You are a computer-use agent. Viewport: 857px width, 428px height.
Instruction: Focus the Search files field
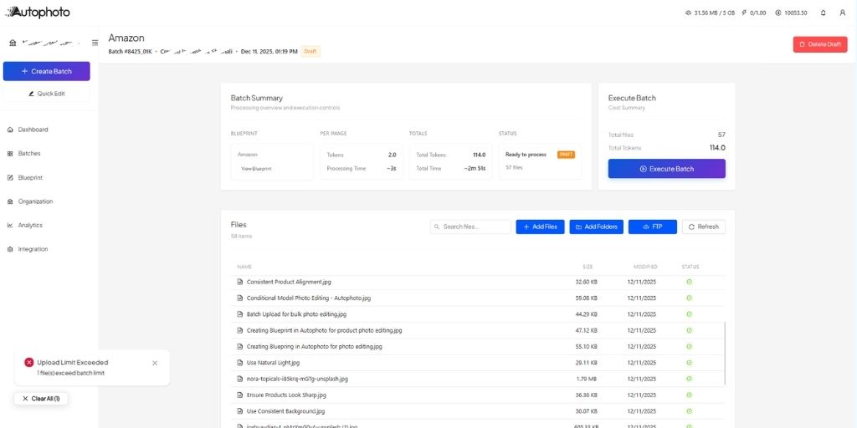click(x=470, y=227)
